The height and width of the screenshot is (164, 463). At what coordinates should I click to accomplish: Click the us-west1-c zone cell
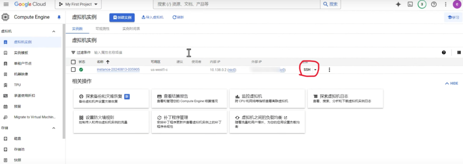159,70
